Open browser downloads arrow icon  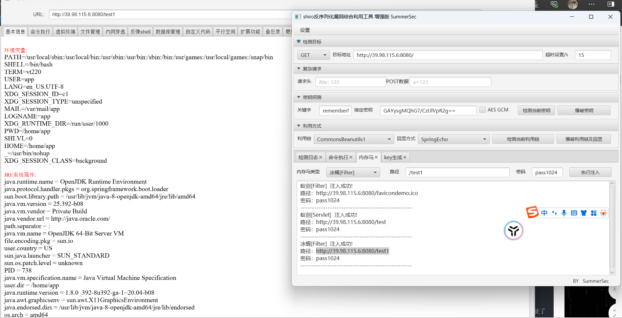[536, 4]
